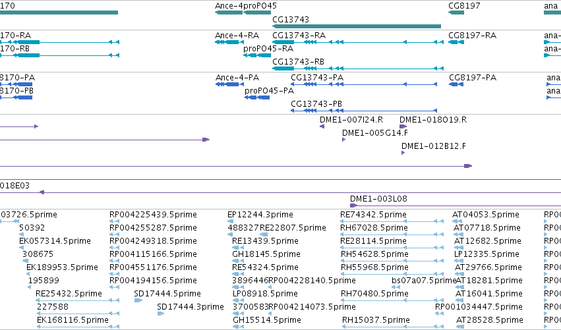The height and width of the screenshot is (330, 561).
Task: Click the RP004249318.5prime EST label
Action: [x=153, y=241]
